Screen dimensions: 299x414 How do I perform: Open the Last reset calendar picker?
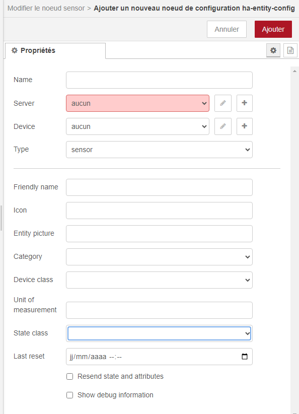coord(245,357)
